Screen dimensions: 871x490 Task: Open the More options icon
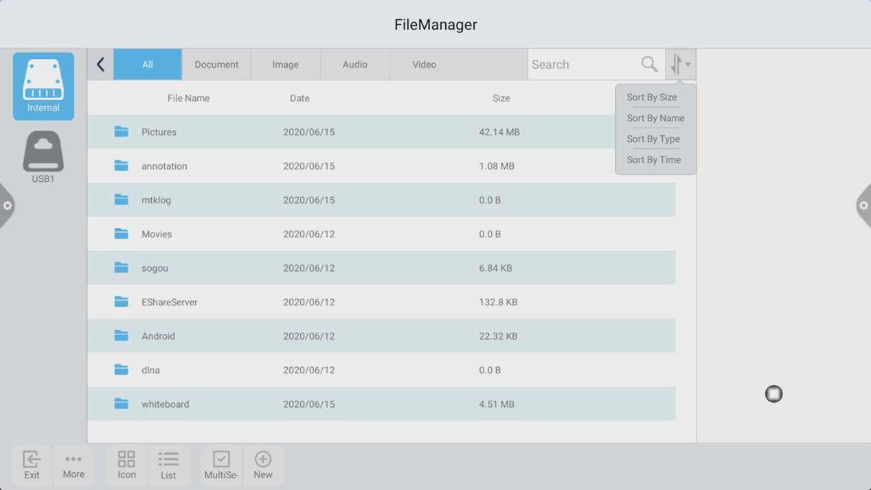(73, 465)
